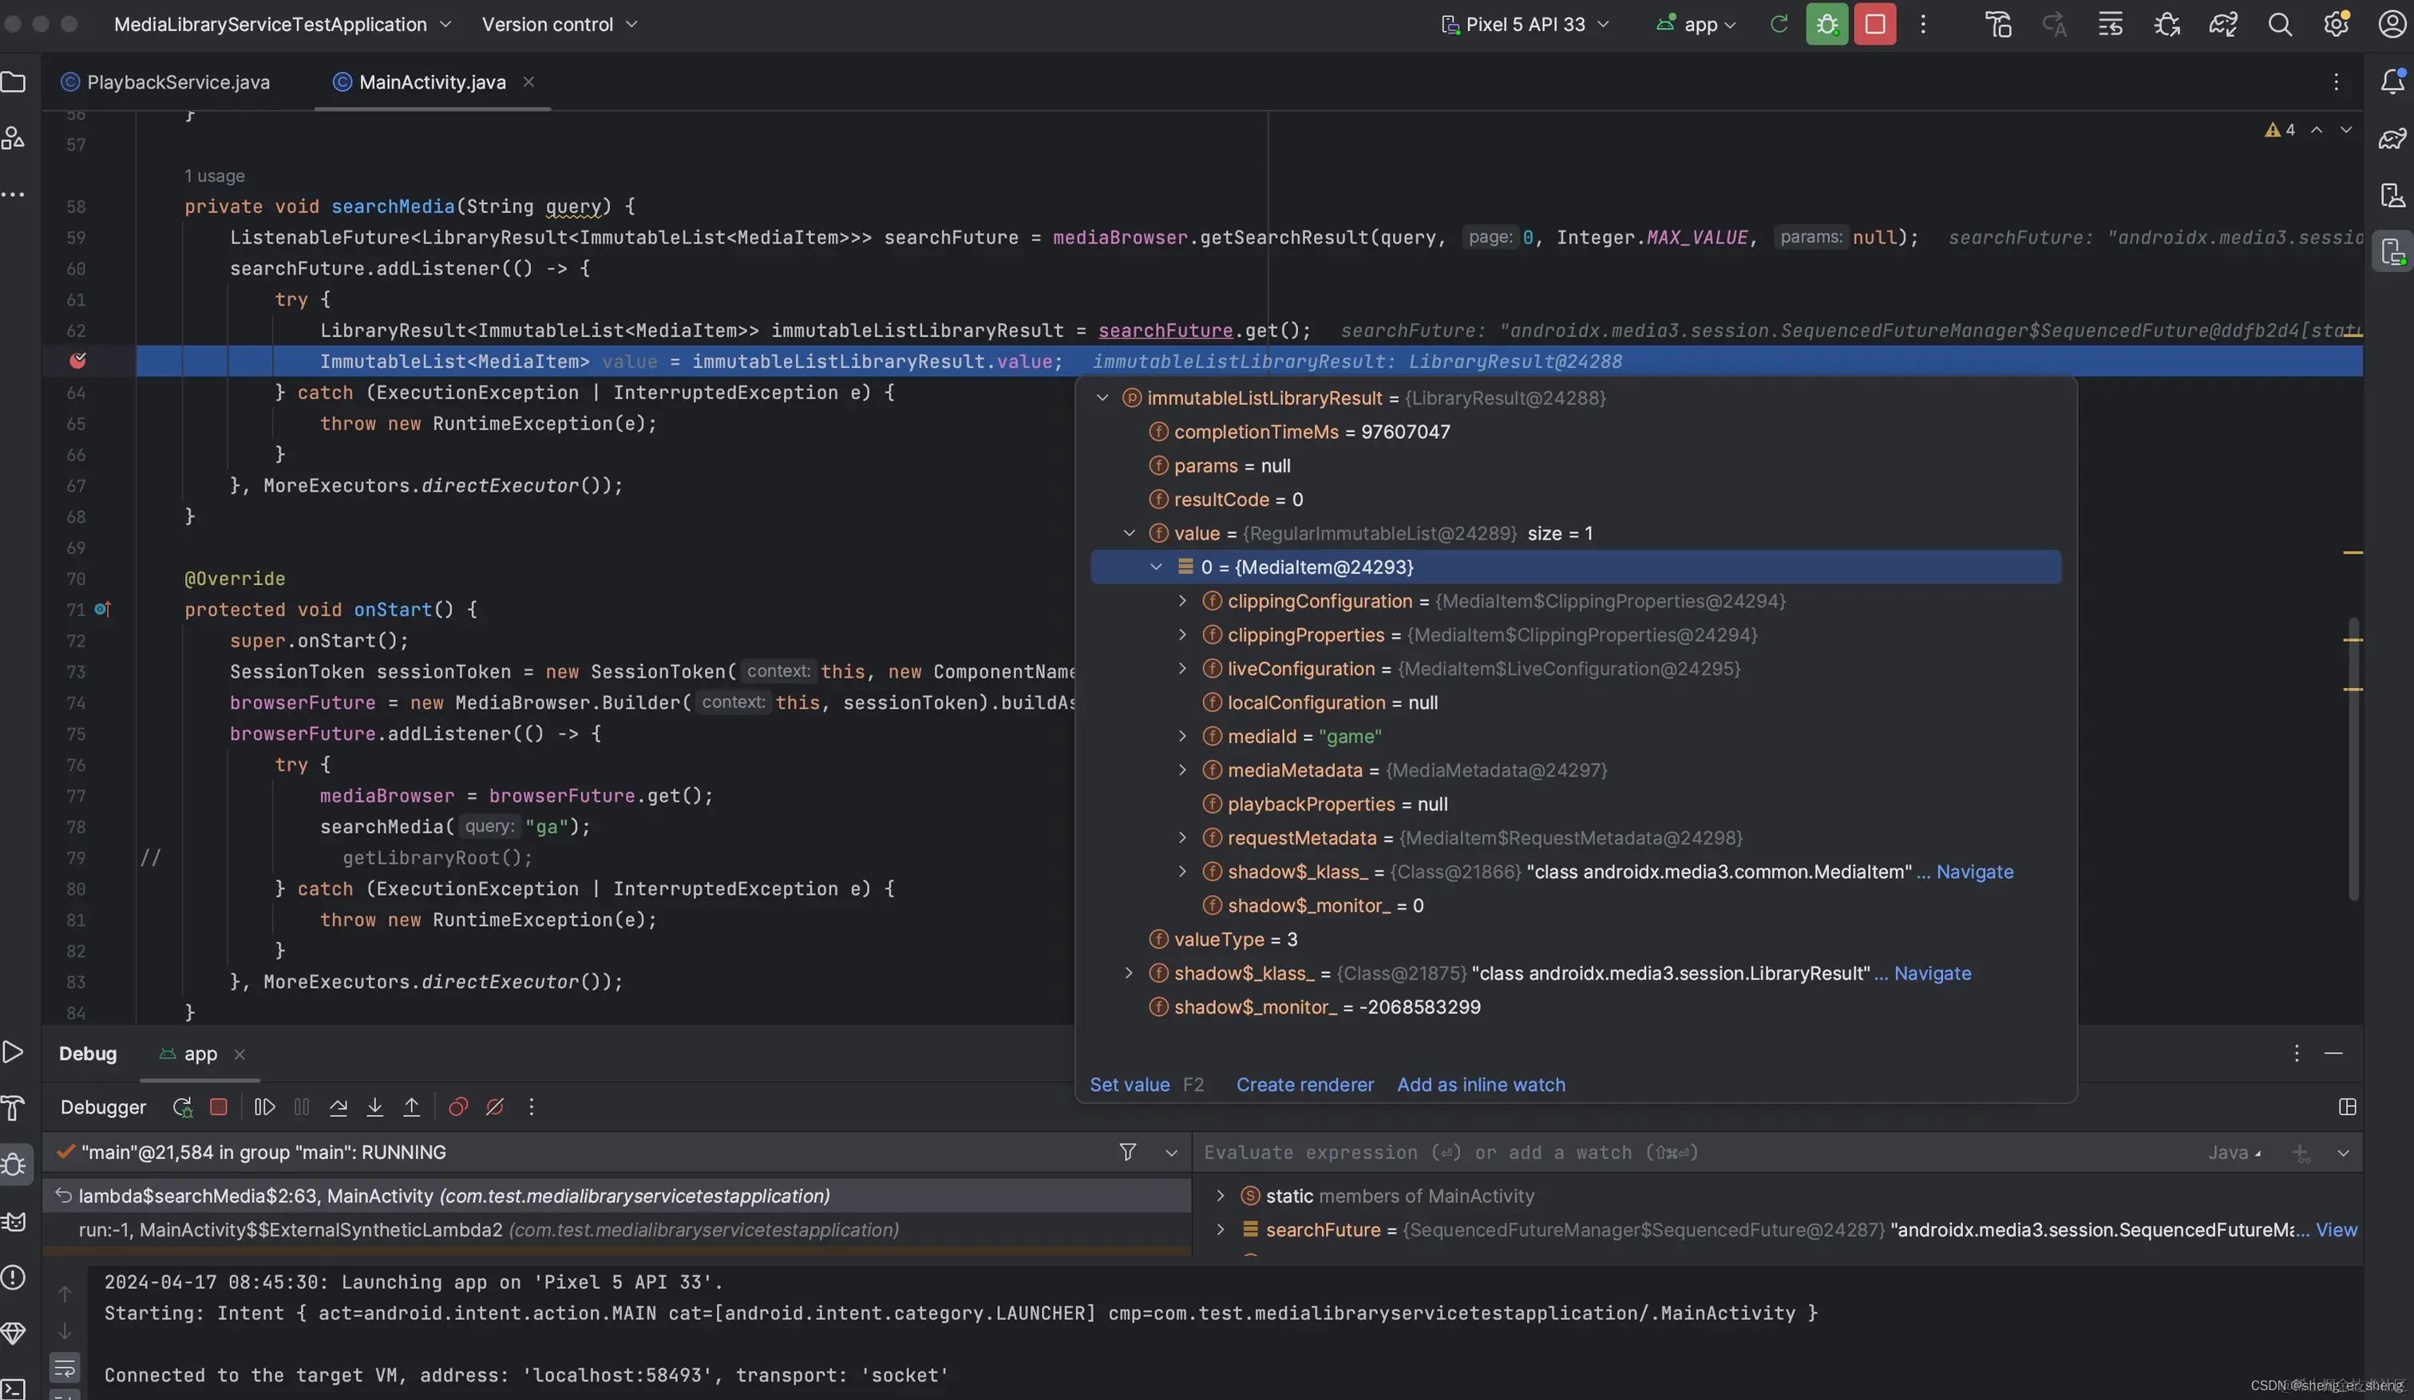Toggle the breakpoint on line 63
The height and width of the screenshot is (1400, 2414).
point(78,361)
